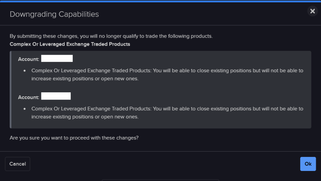Click the bullet dot under the first account

(24, 71)
